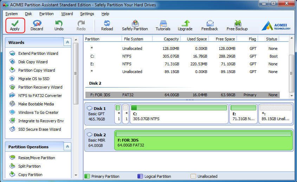Start the Extend Partition Wizard
297x182 pixels.
(x=34, y=53)
